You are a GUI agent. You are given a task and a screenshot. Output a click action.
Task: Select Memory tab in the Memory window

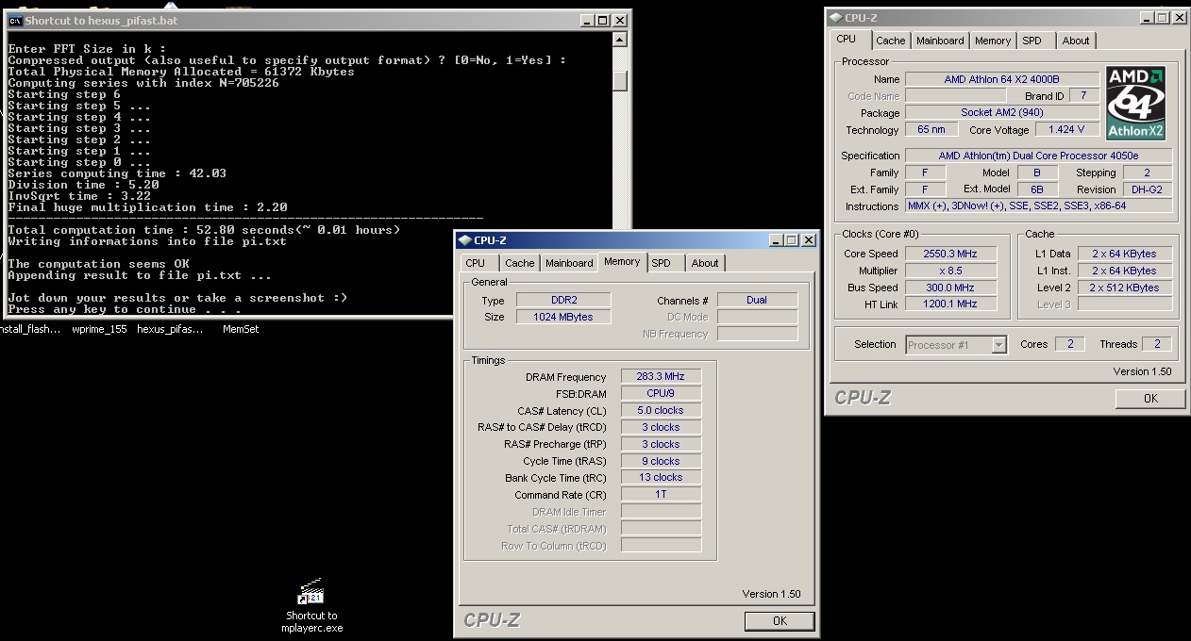tap(622, 261)
